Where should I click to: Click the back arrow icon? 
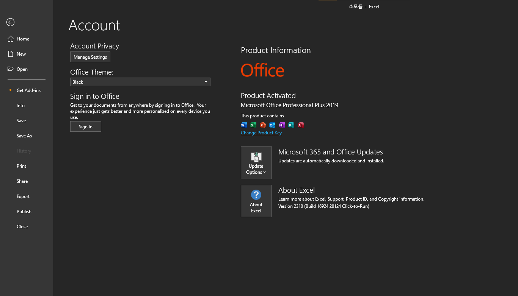coord(10,22)
